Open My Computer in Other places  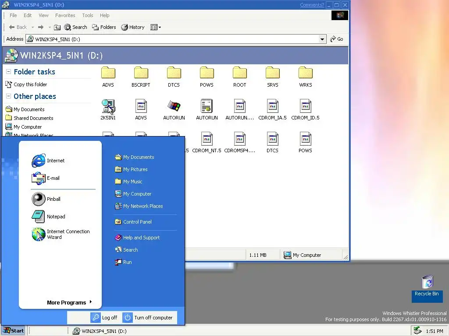pyautogui.click(x=24, y=127)
